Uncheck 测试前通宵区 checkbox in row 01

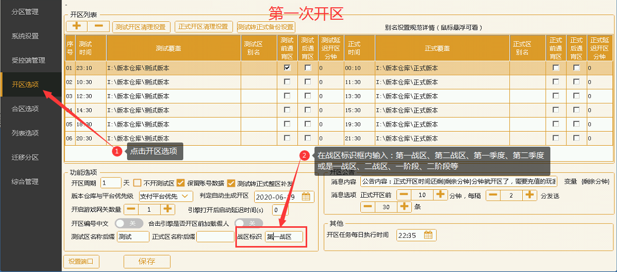coord(287,68)
